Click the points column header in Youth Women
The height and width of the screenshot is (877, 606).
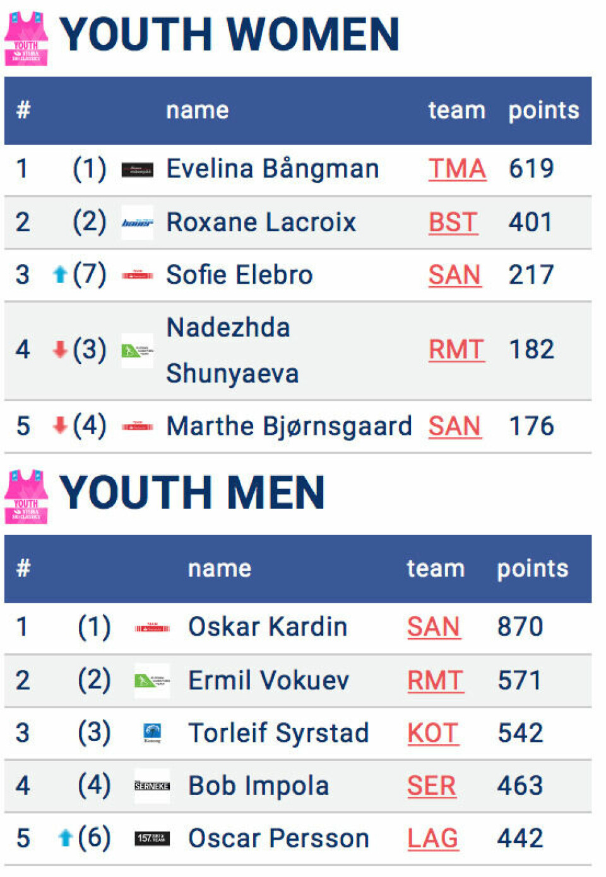(544, 111)
